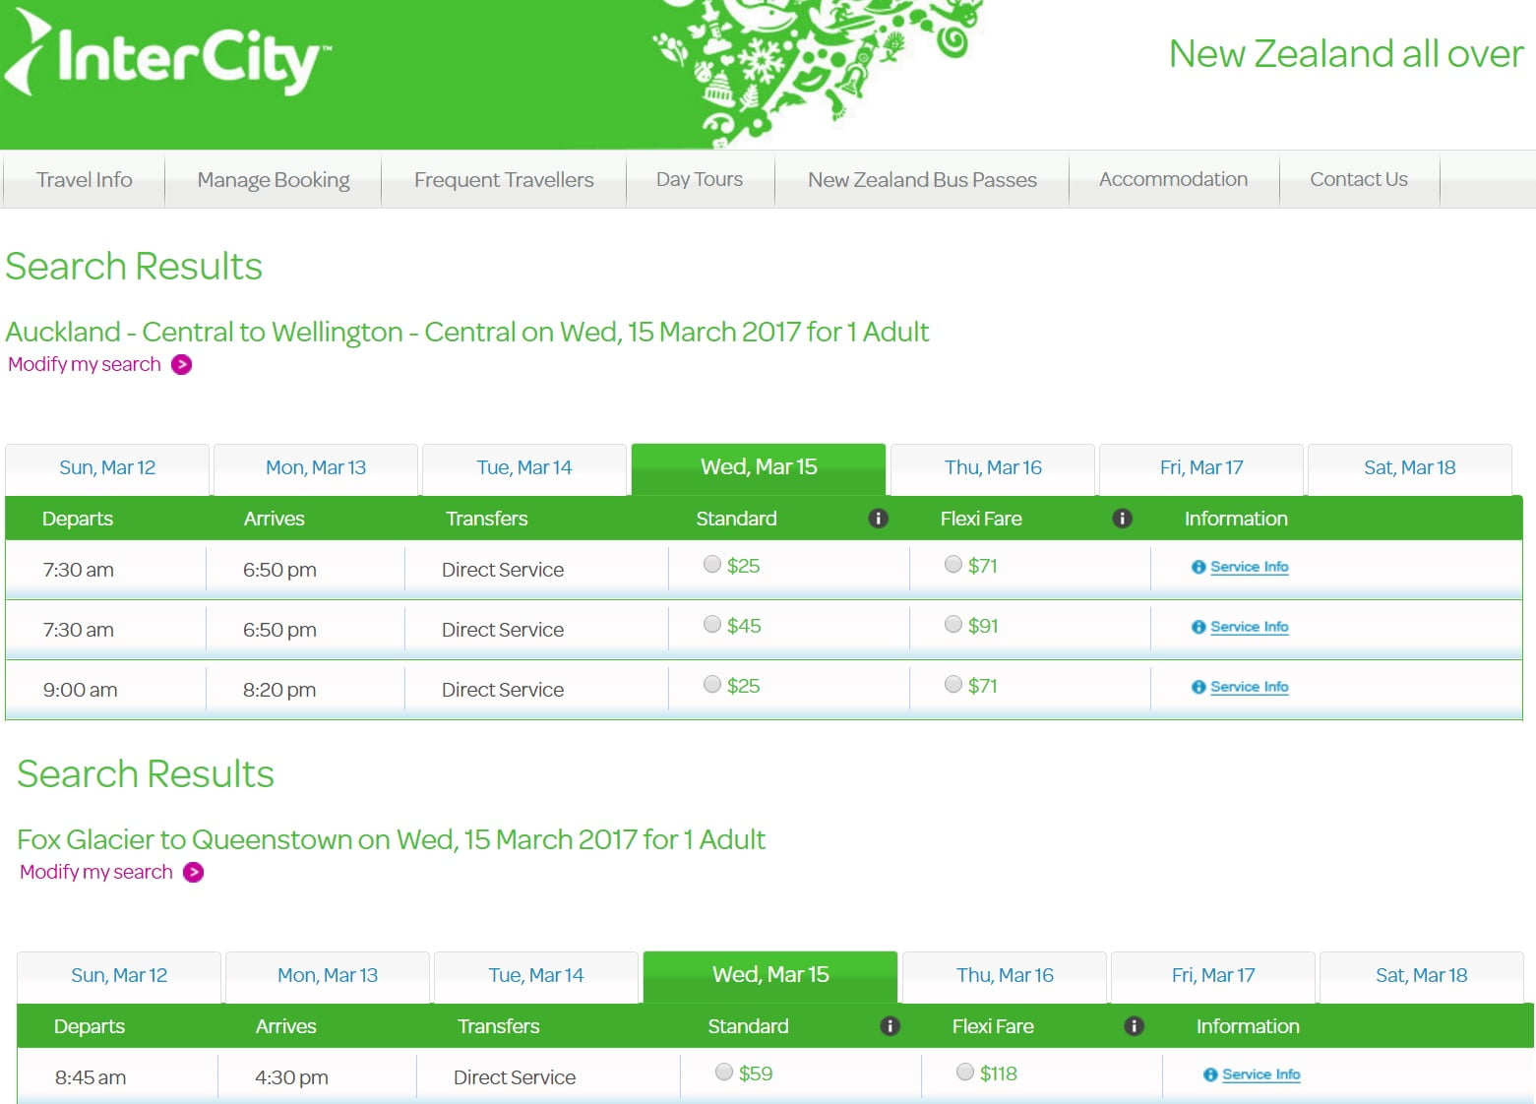Select Wed, Mar 15 tab for Fox Glacier route

click(x=770, y=976)
